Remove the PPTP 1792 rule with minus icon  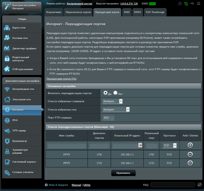190,154
